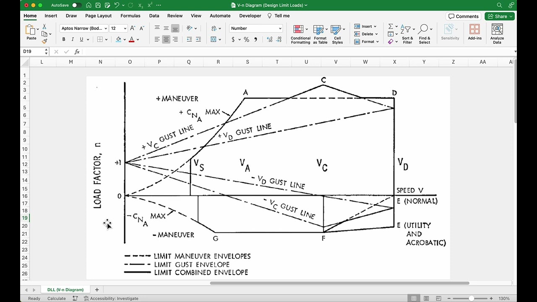Click the zoom slider in status bar
Viewport: 537px width, 302px height.
pos(471,298)
